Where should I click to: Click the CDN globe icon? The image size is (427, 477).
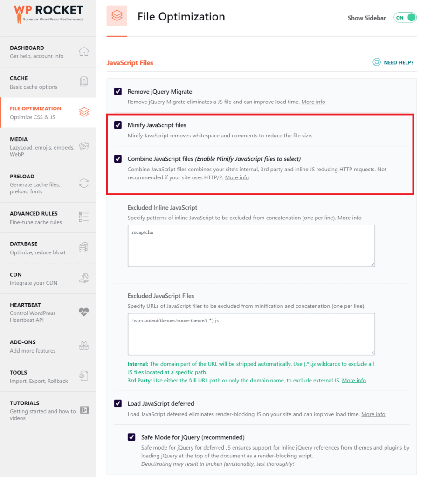84,278
